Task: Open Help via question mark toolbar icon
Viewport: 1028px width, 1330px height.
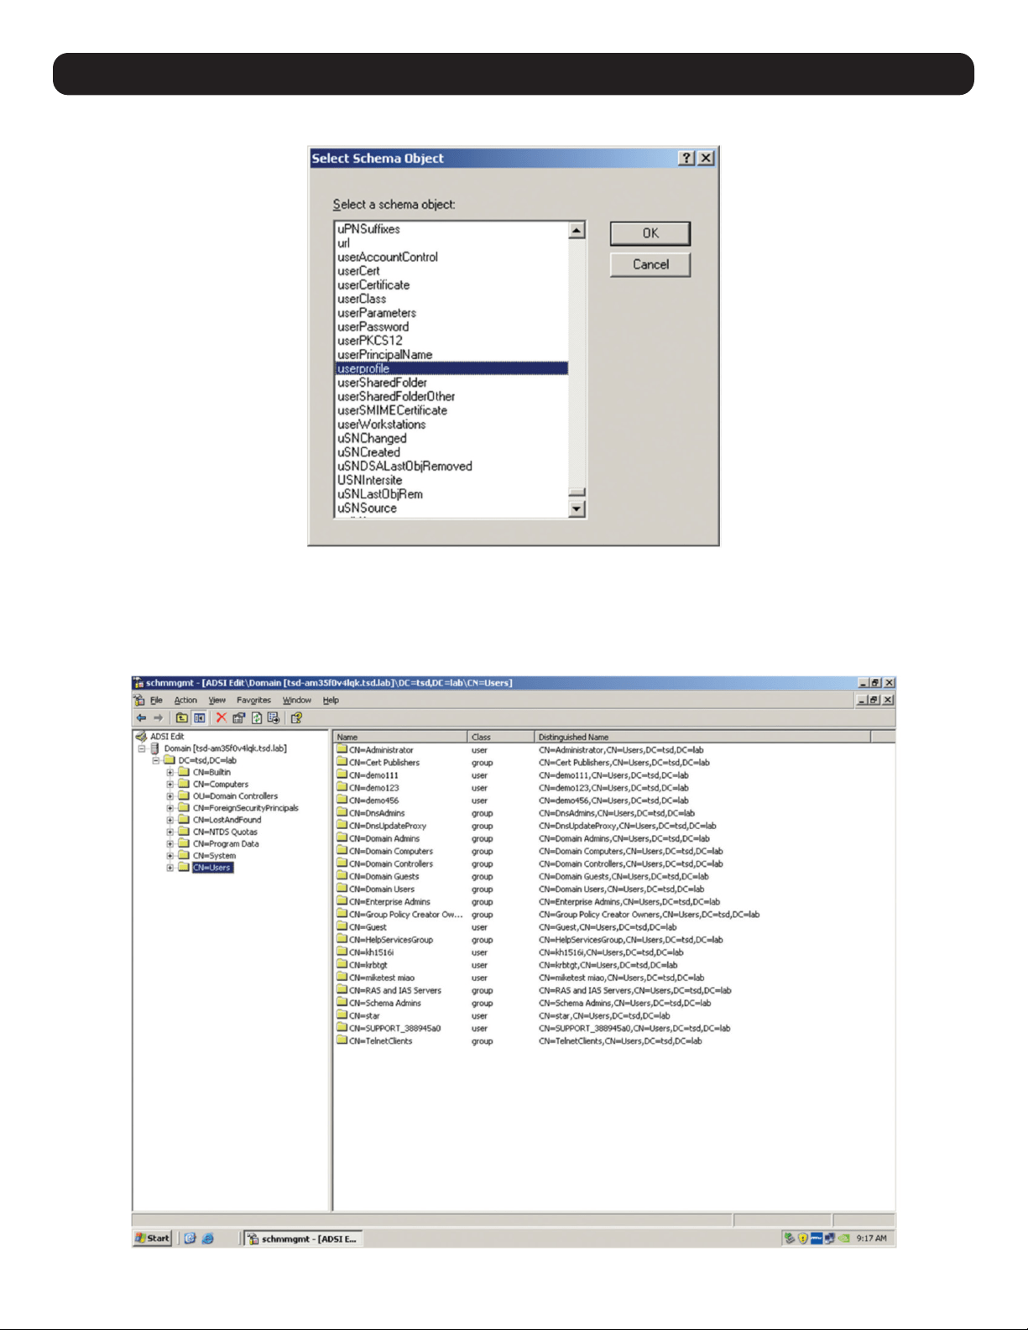Action: (x=295, y=718)
